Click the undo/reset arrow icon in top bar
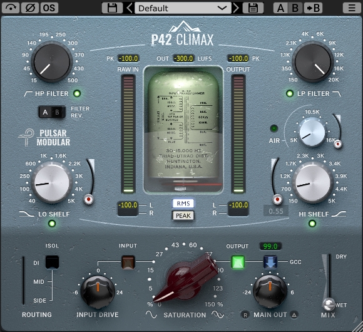 coord(11,8)
